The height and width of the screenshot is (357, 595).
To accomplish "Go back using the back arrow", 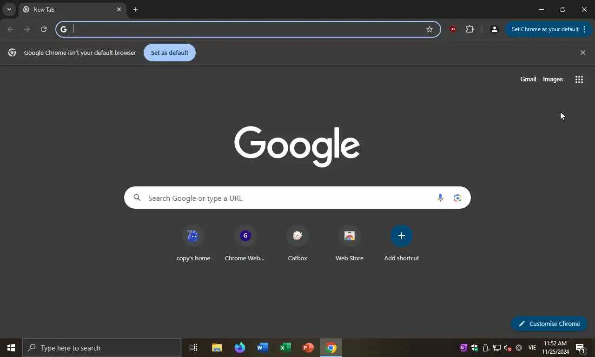I will tap(10, 29).
